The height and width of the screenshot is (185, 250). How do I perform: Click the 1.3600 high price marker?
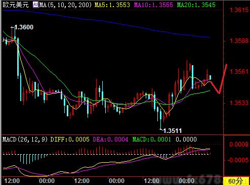click(22, 27)
